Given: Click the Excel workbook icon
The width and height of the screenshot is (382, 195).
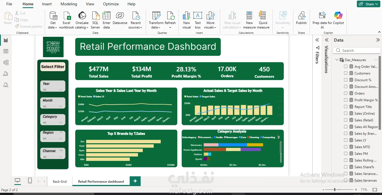Looking at the screenshot, I should [67, 15].
